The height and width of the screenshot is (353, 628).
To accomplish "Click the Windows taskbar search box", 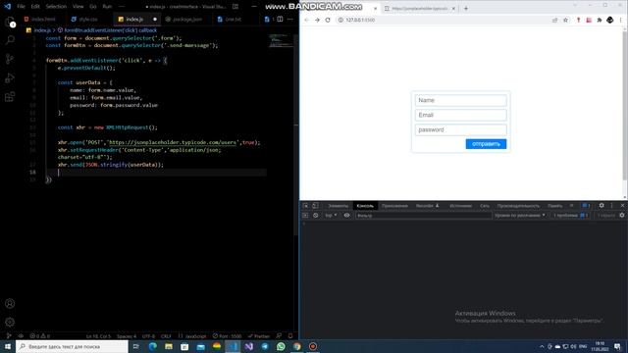I will (x=72, y=346).
